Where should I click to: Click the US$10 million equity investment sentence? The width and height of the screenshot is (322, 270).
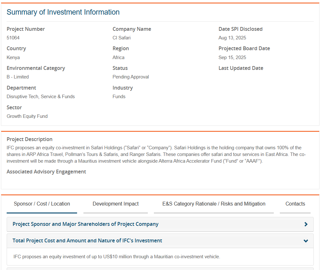point(117,257)
